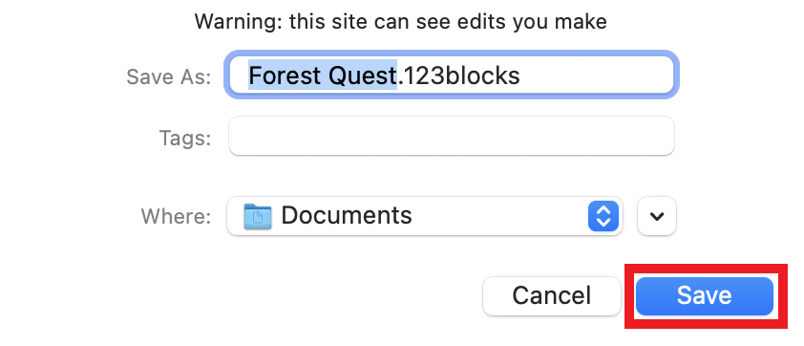Open the Where location popup menu
Image resolution: width=804 pixels, height=346 pixels.
(x=425, y=216)
